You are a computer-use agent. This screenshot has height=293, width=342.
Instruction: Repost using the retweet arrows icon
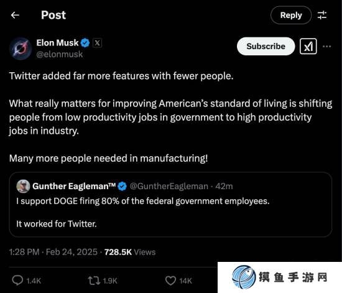click(94, 281)
